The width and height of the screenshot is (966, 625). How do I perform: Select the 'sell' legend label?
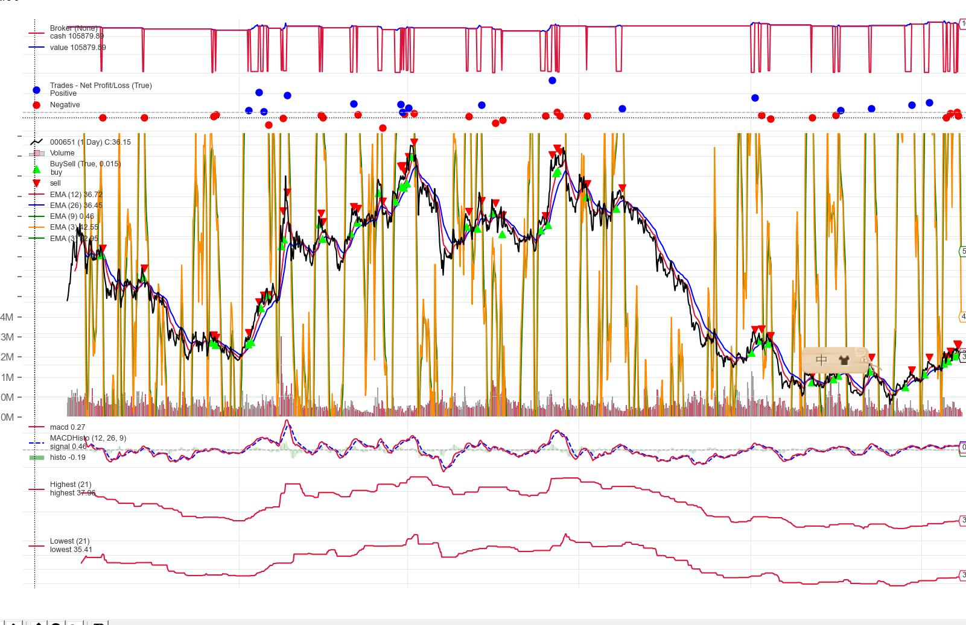tap(55, 183)
